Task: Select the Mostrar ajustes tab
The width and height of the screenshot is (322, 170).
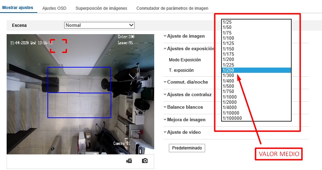Action: (x=17, y=8)
